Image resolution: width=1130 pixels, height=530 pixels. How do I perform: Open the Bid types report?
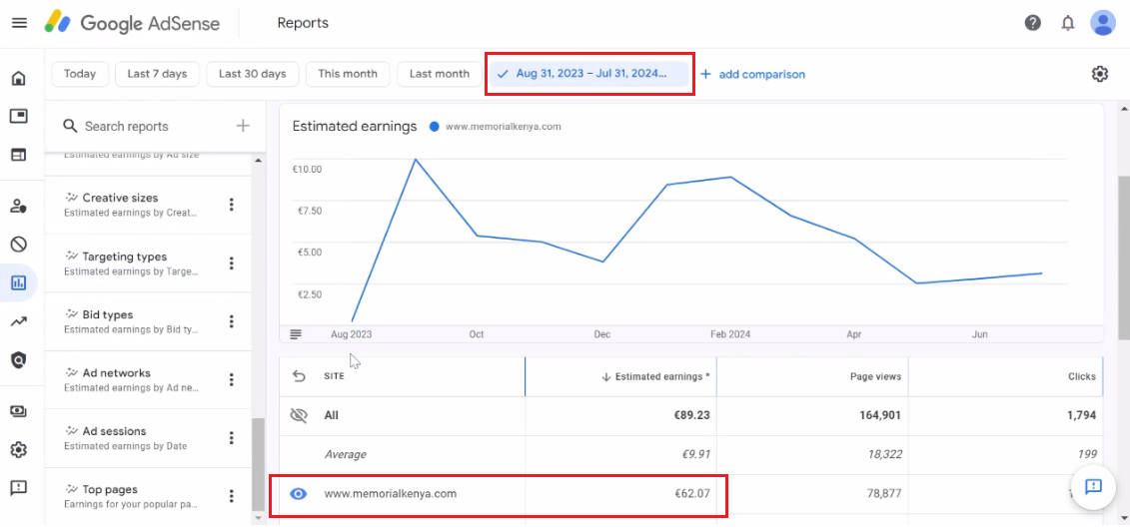148,321
